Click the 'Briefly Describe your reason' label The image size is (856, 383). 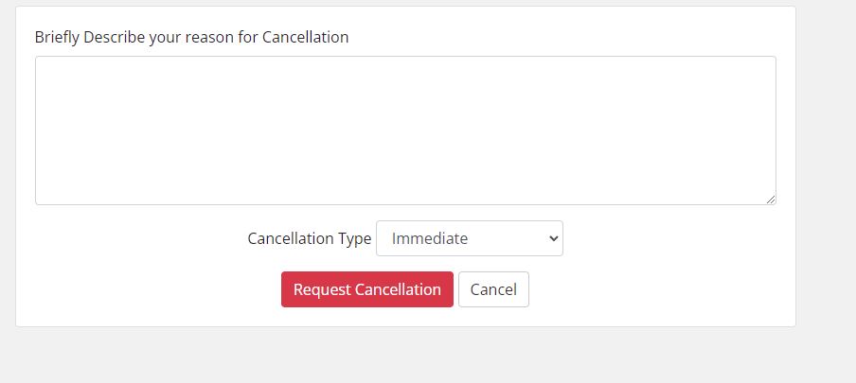tap(191, 38)
